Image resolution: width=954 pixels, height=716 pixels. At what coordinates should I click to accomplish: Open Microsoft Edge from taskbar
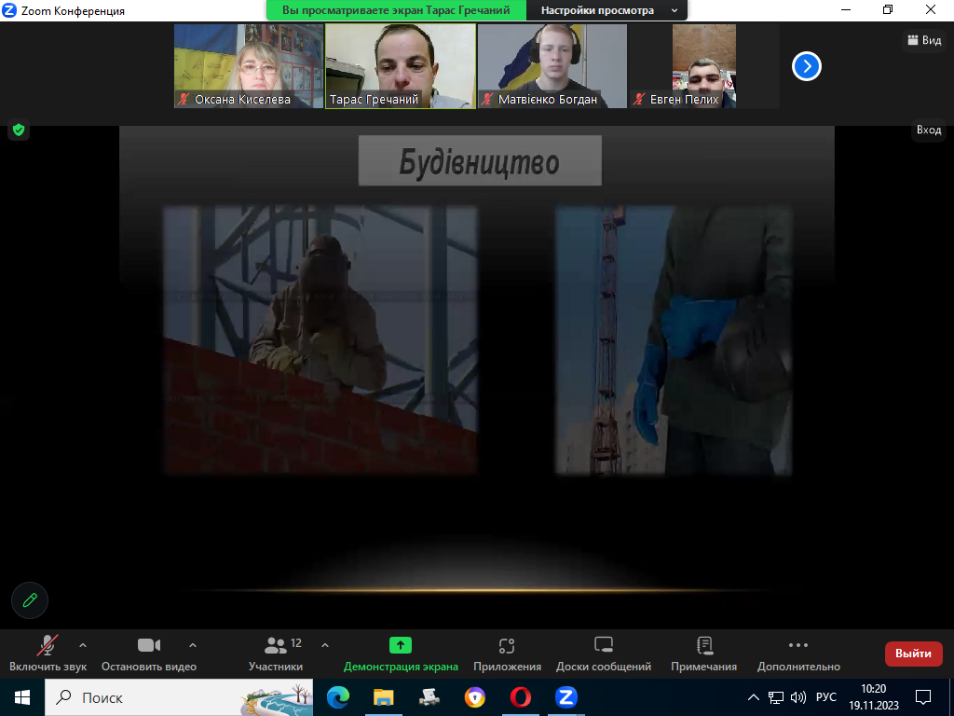(337, 697)
